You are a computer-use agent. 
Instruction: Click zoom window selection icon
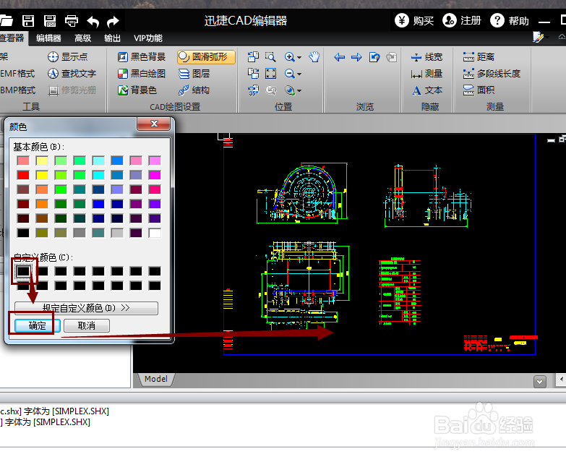[x=270, y=56]
